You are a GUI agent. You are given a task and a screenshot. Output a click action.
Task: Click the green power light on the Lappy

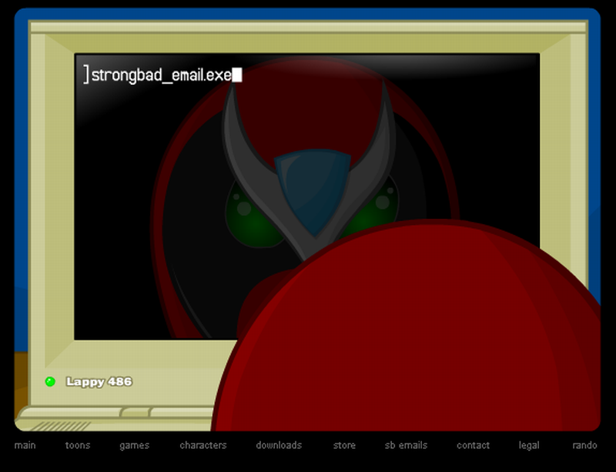50,380
